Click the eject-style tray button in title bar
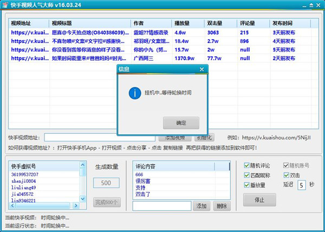Image resolution: width=325 pixels, height=232 pixels. 311,5
